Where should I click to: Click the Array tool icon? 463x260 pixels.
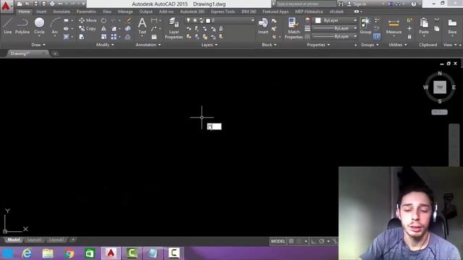coord(114,37)
